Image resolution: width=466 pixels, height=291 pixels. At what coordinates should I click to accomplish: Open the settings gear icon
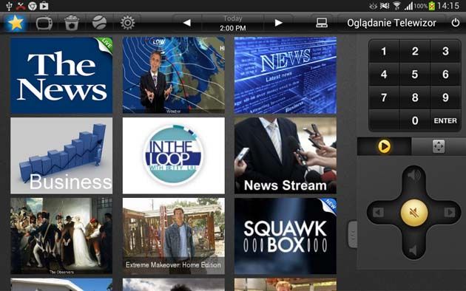click(127, 23)
